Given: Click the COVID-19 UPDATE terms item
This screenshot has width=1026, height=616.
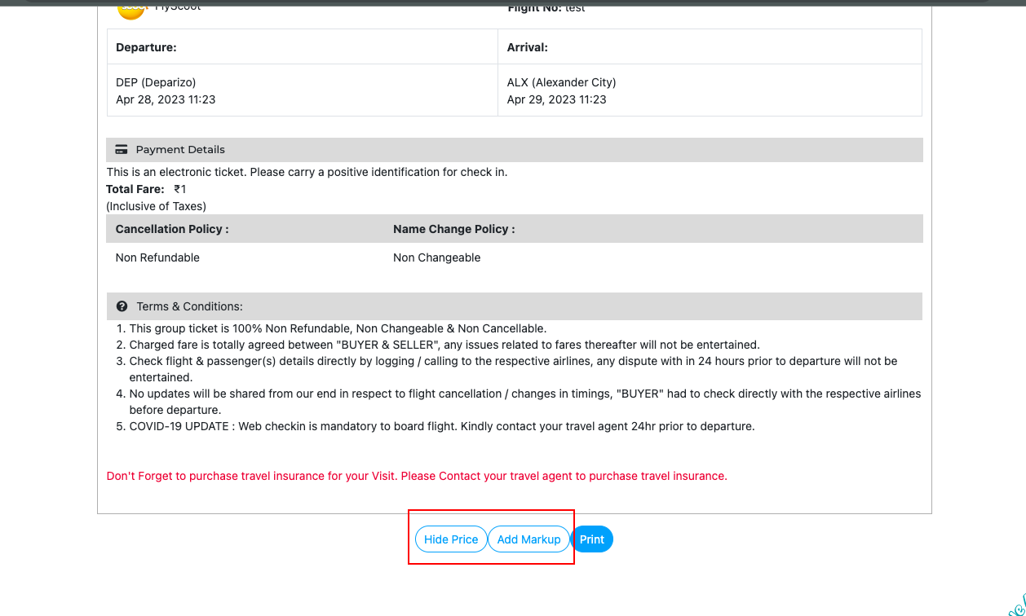Looking at the screenshot, I should click(x=441, y=426).
